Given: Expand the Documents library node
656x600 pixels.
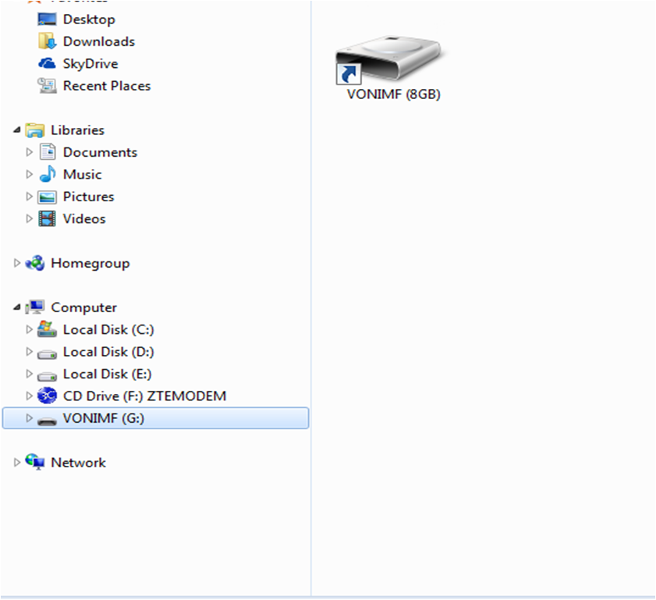Looking at the screenshot, I should [x=30, y=152].
